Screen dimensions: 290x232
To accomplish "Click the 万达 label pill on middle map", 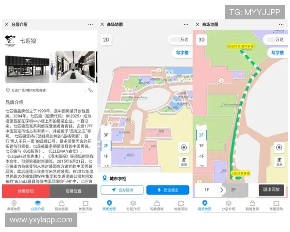I will 180,40.
